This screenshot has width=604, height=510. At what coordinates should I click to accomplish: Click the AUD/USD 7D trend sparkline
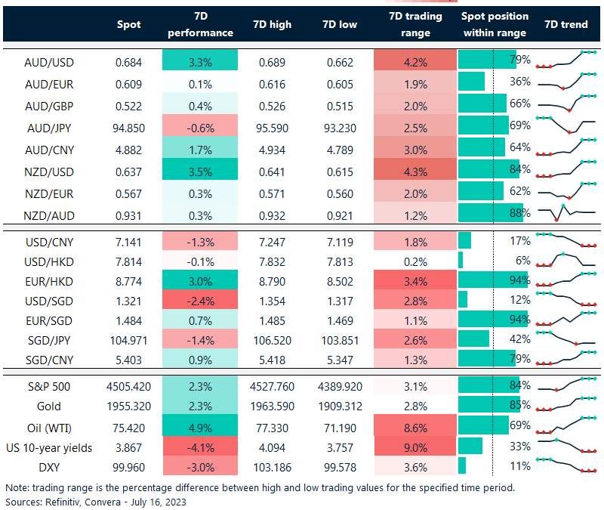tap(565, 59)
